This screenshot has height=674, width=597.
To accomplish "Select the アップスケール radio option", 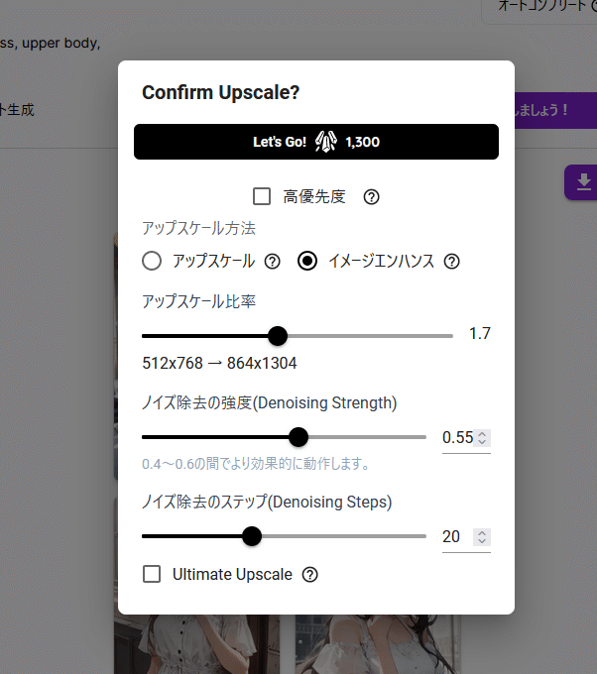I will (152, 262).
